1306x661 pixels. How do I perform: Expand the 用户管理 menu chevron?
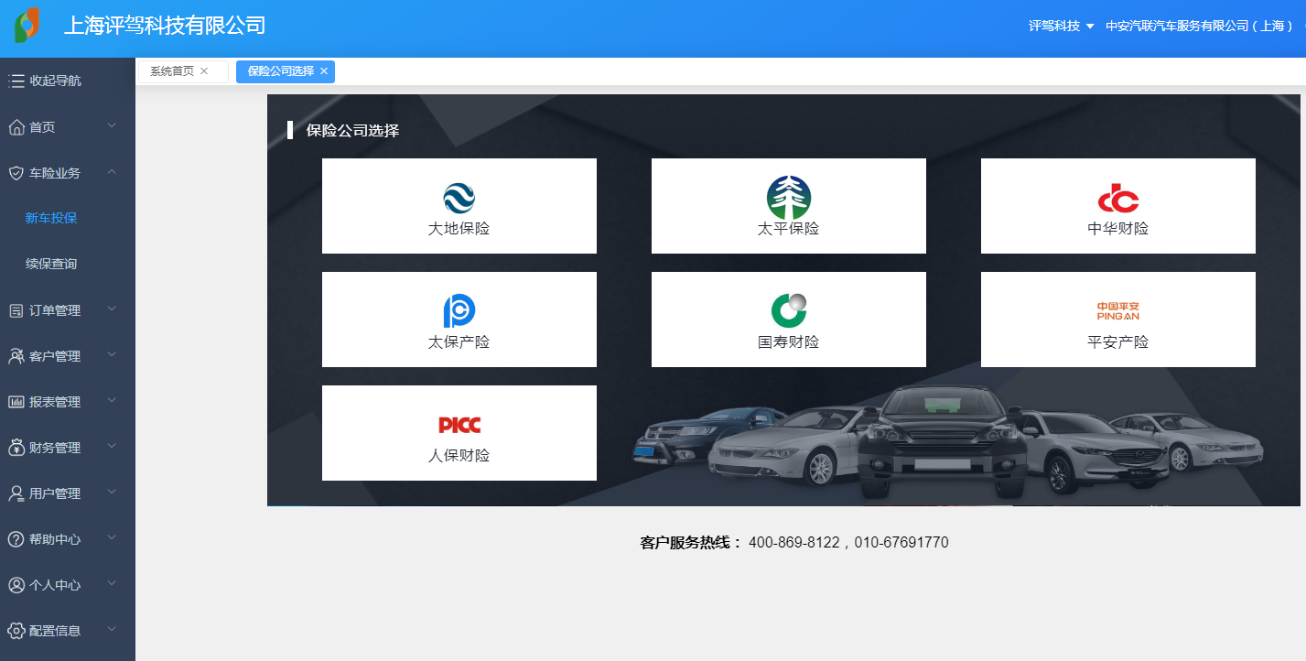click(112, 492)
